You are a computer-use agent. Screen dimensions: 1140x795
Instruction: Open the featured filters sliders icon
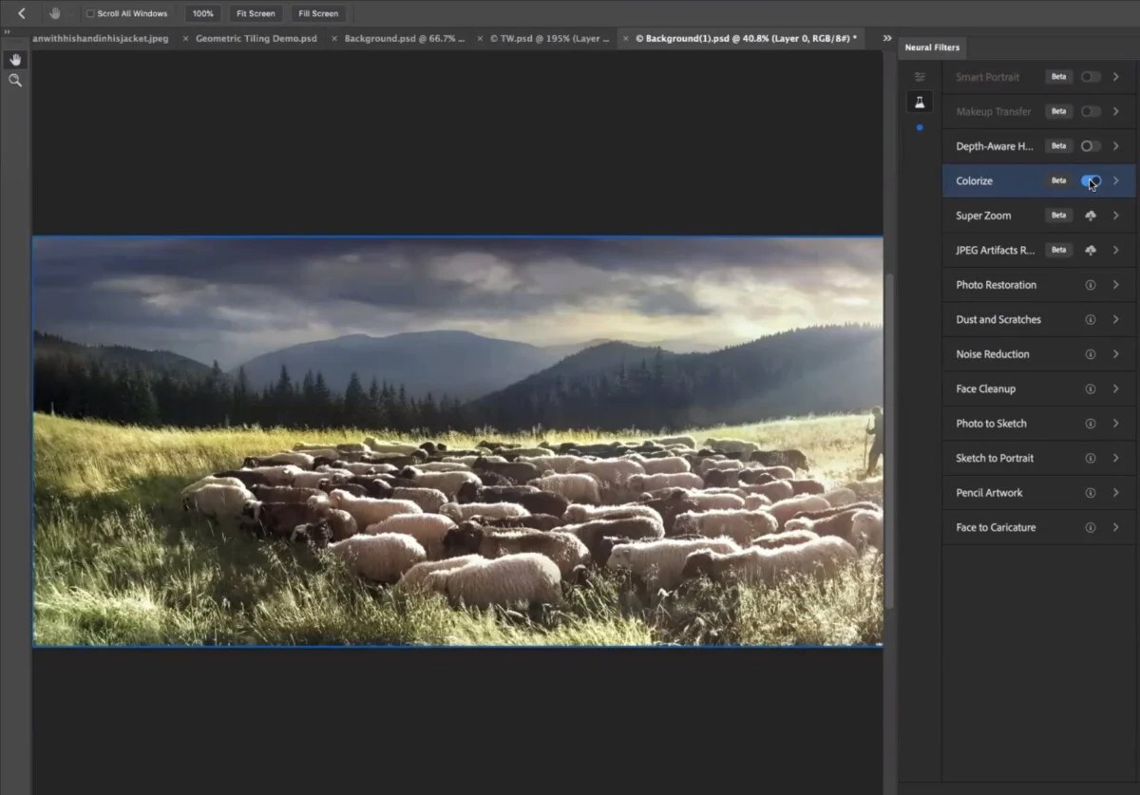920,77
